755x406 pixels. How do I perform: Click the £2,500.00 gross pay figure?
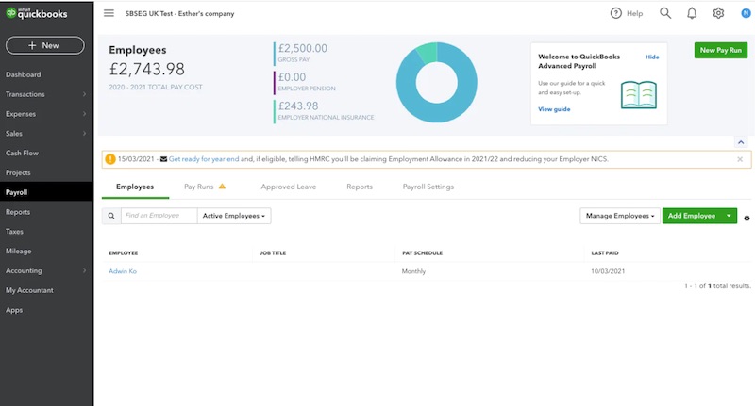pyautogui.click(x=302, y=48)
